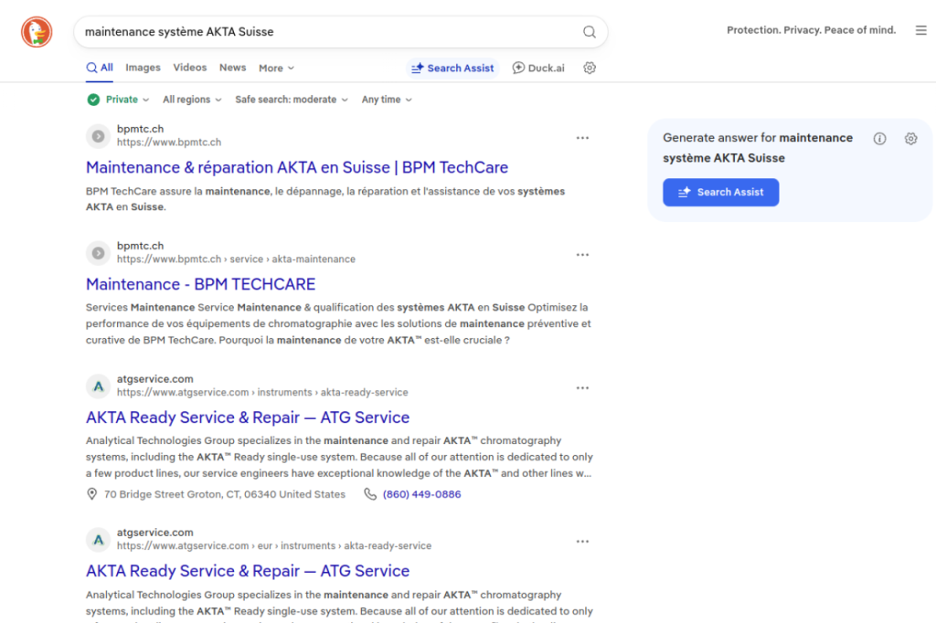Open search settings gear next to Duck.ai
This screenshot has height=623, width=936.
pos(590,68)
